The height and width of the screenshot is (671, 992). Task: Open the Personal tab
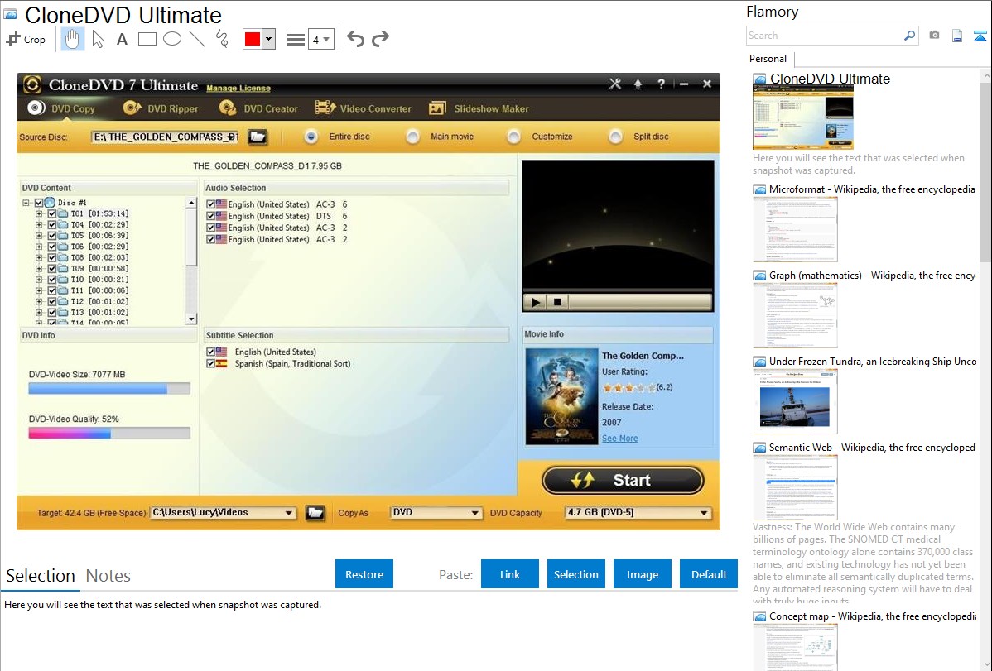point(768,59)
